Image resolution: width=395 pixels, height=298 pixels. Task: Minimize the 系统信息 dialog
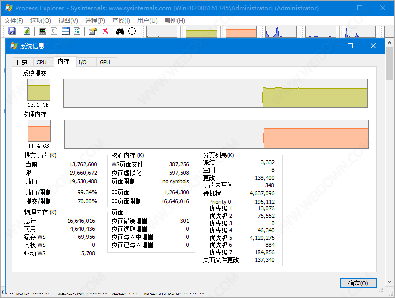(328, 46)
